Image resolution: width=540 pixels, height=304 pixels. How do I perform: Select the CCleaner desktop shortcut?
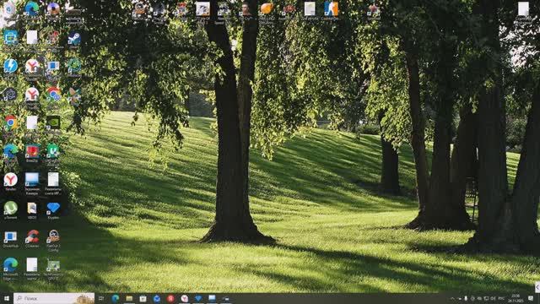click(32, 238)
